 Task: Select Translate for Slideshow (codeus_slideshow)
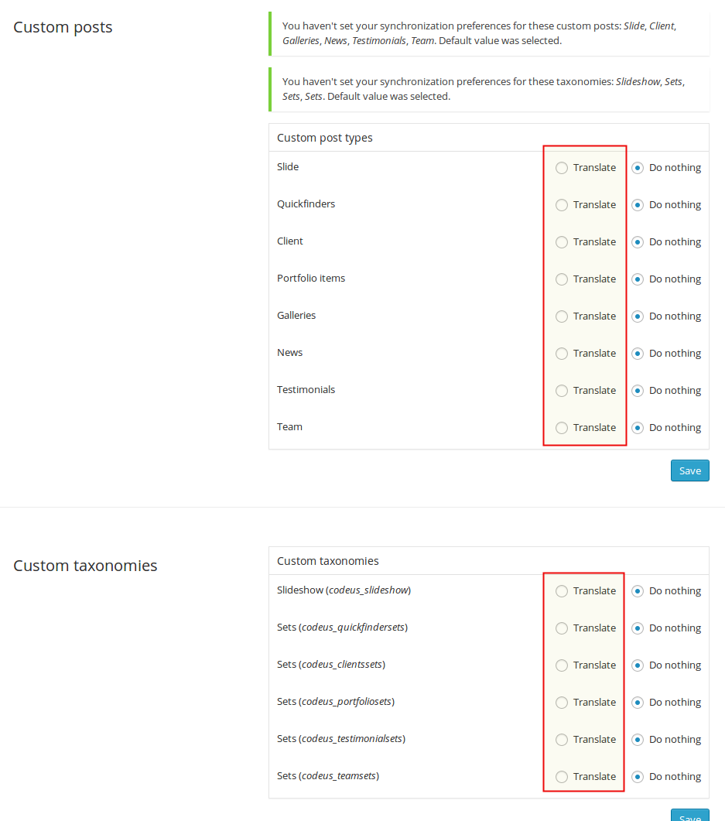561,591
